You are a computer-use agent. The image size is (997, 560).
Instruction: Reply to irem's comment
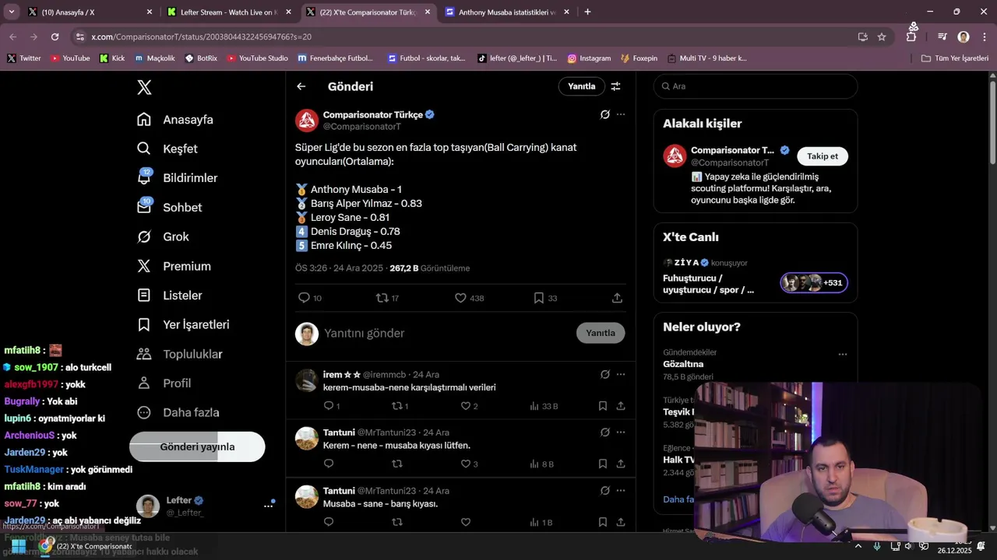pyautogui.click(x=329, y=406)
